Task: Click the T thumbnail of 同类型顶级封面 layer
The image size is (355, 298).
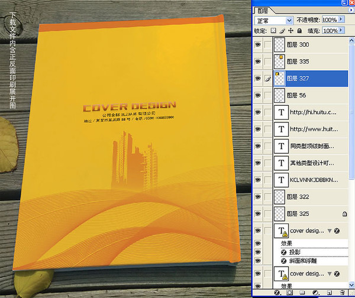Action: click(x=281, y=146)
